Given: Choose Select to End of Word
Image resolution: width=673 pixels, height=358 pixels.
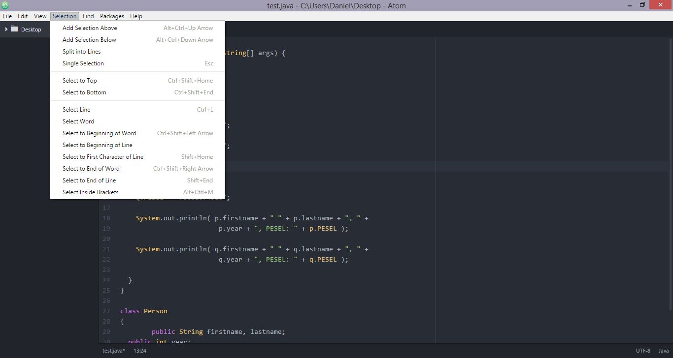Looking at the screenshot, I should (x=137, y=169).
